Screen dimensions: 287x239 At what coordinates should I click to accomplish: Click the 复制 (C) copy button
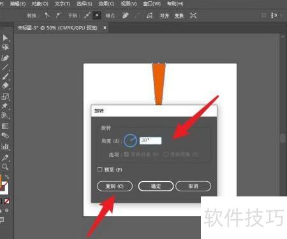pos(115,186)
